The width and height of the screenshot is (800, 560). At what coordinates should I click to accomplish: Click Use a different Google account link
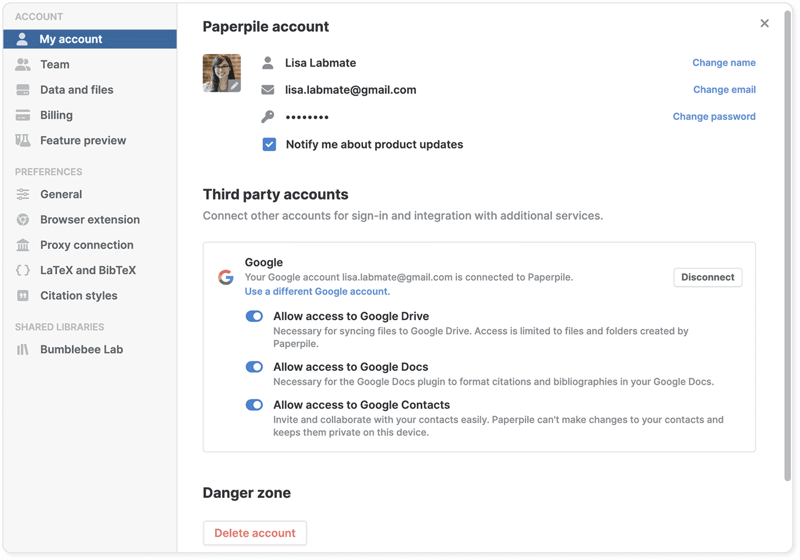point(317,291)
